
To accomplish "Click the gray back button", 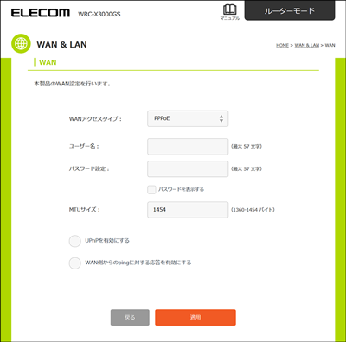I will pyautogui.click(x=130, y=318).
